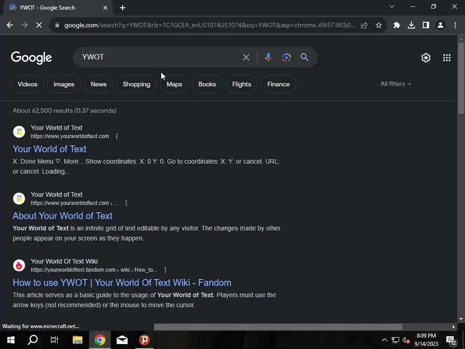The image size is (465, 349).
Task: Open About Your World of Text result
Action: 62,216
